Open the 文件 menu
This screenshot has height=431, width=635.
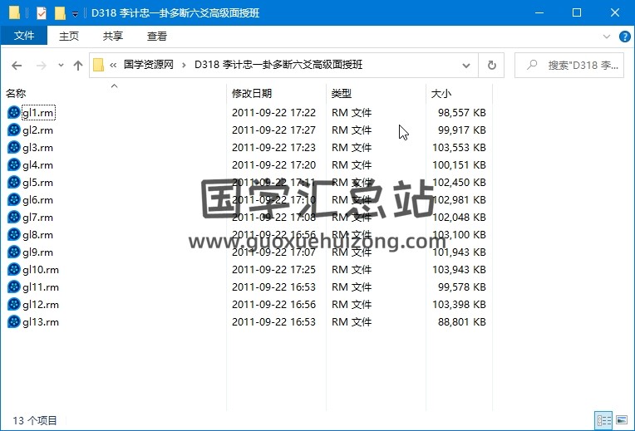(24, 36)
